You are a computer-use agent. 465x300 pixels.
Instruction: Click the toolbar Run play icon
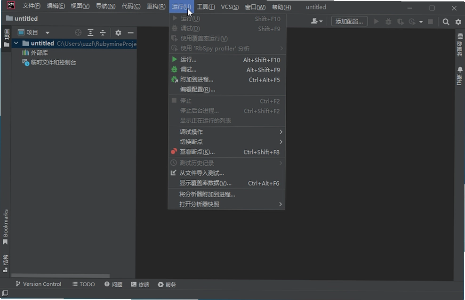377,21
